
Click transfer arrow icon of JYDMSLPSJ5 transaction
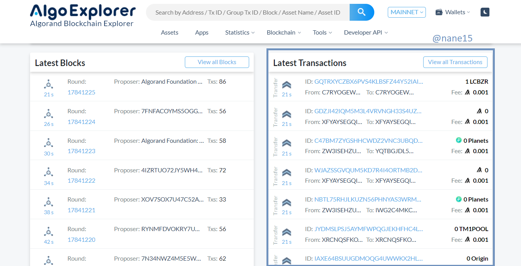(x=286, y=232)
